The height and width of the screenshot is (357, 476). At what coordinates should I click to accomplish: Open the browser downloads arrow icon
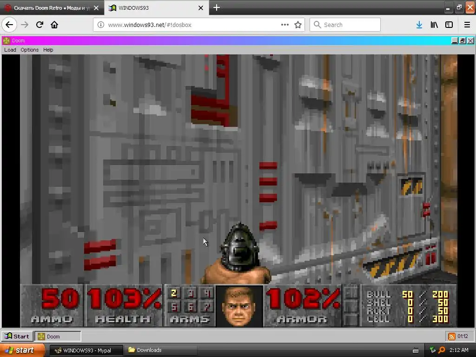pyautogui.click(x=419, y=25)
